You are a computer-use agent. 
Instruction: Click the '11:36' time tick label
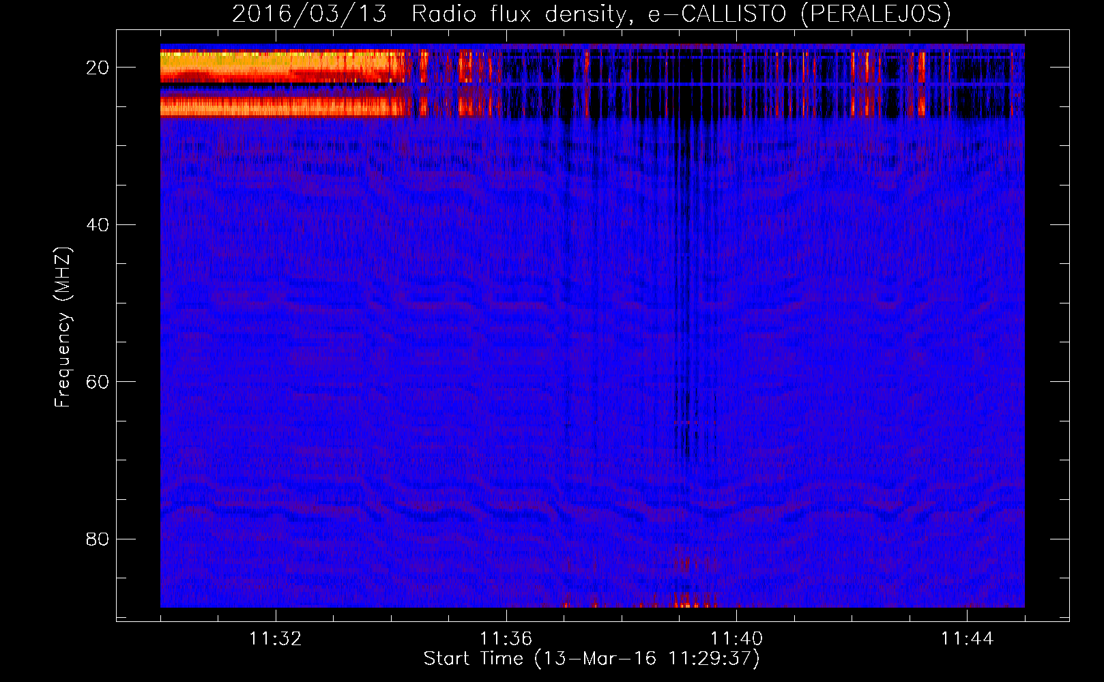[506, 639]
